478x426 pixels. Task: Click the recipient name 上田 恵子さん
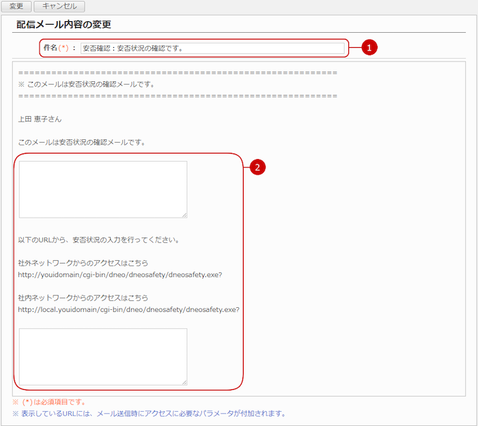coord(40,119)
